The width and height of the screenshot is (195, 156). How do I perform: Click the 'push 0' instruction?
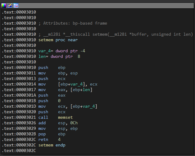[49, 101]
